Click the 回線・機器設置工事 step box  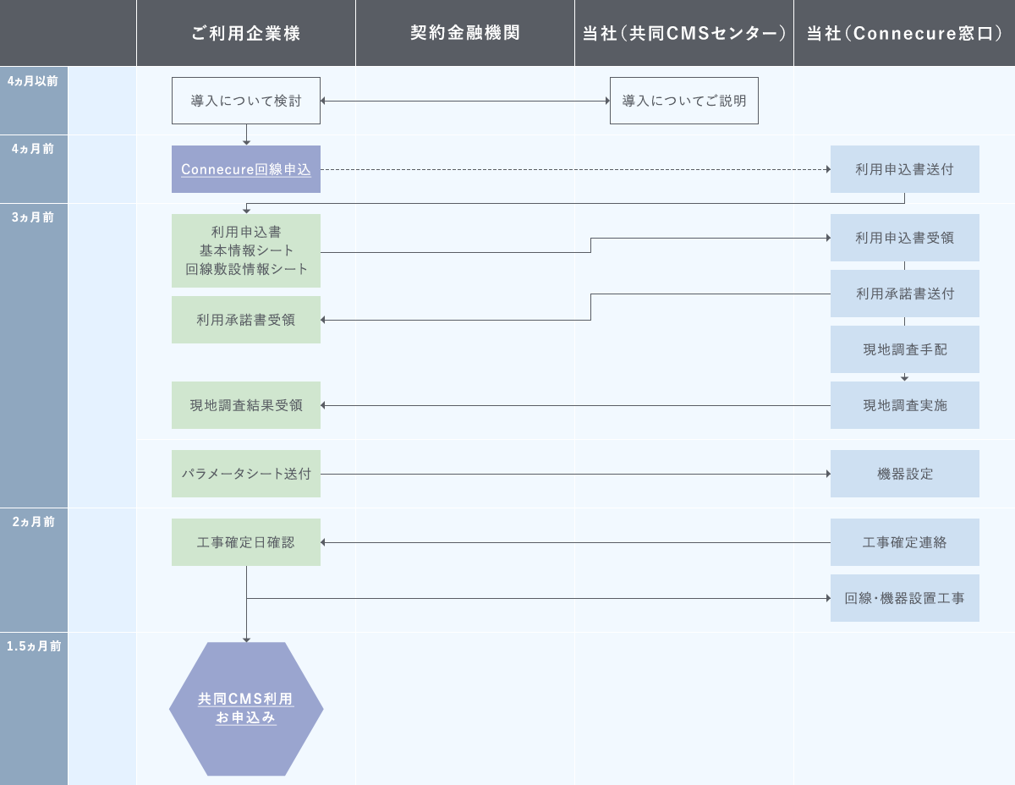904,598
